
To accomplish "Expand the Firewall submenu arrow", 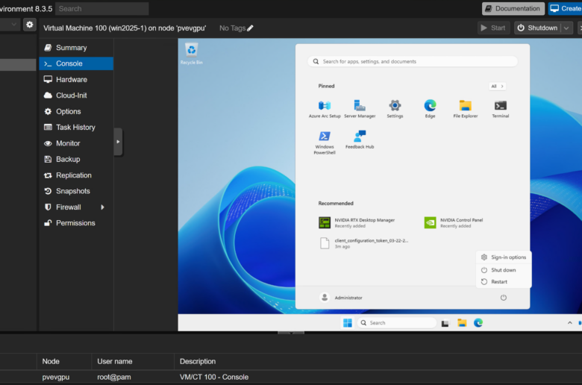I will coord(102,207).
